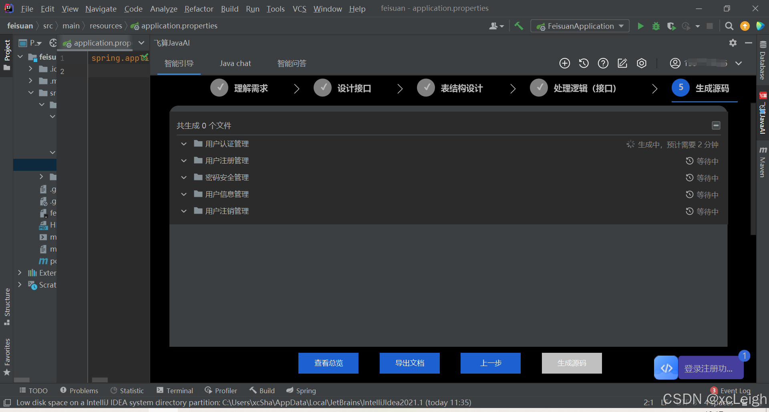Viewport: 769px width, 412px height.
Task: Click the 查看总览 button
Action: click(328, 363)
